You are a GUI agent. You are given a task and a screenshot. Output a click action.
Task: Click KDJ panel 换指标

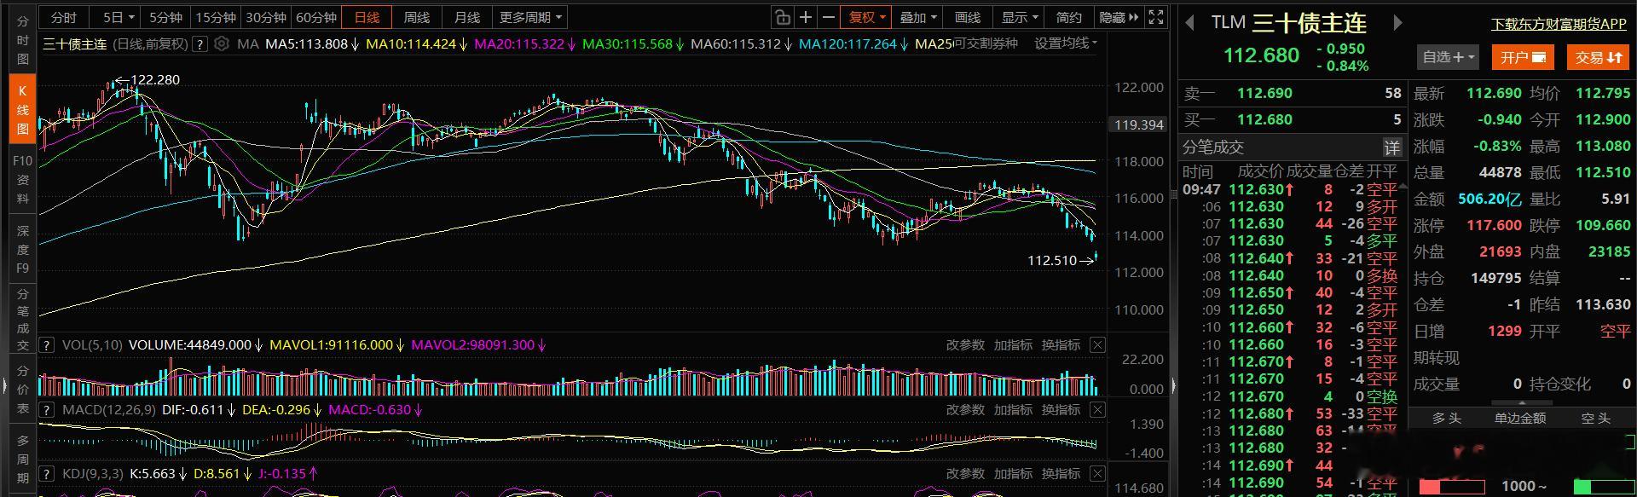[x=1061, y=474]
